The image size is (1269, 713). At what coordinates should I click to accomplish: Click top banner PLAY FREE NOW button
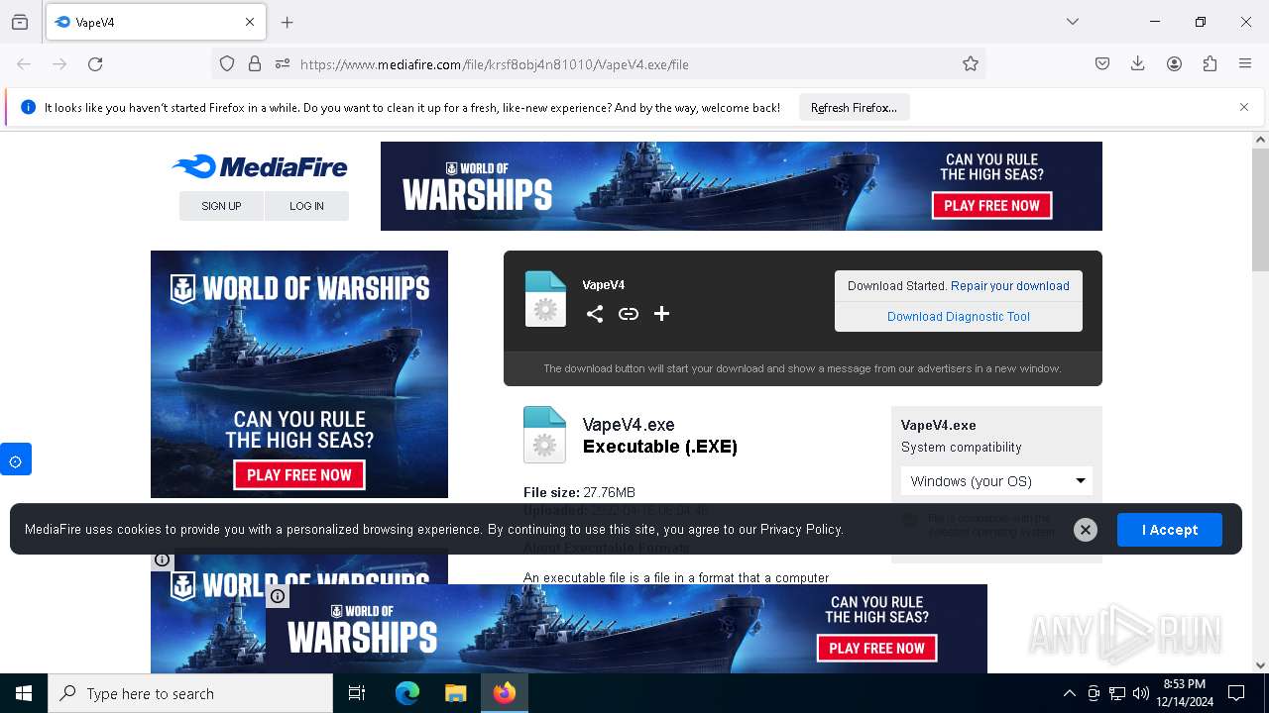(x=991, y=205)
